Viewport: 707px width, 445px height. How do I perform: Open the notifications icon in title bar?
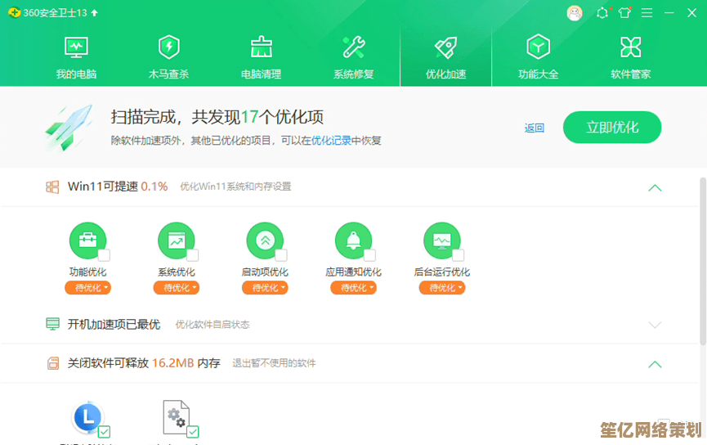602,12
